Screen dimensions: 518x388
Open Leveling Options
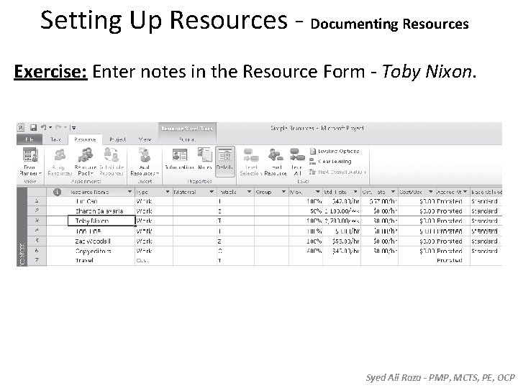tap(335, 151)
